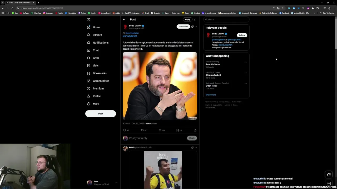Open KADO's reply video thumbnail
Screen dimensions: 337x189
(x=163, y=170)
